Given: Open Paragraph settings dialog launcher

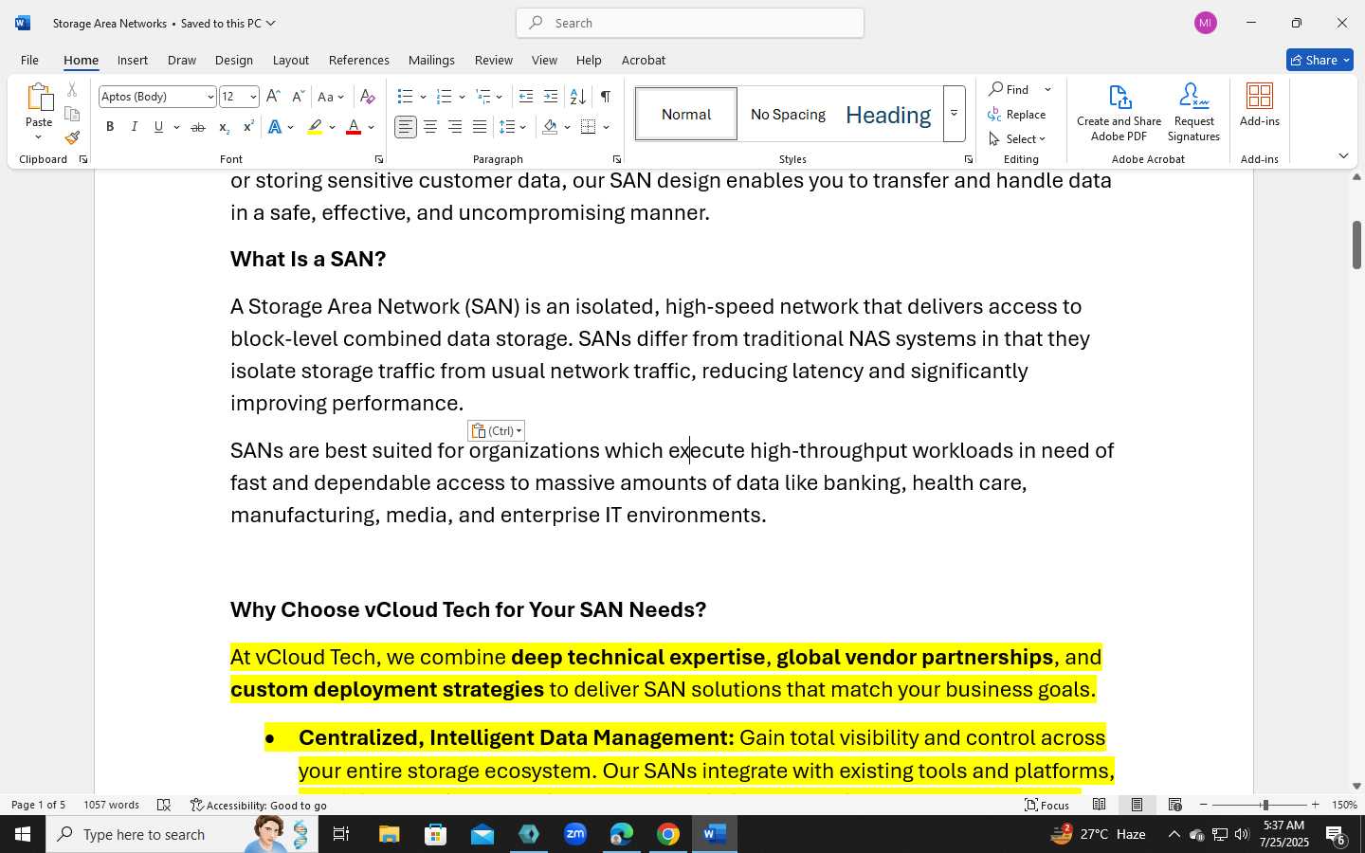Looking at the screenshot, I should tap(617, 159).
